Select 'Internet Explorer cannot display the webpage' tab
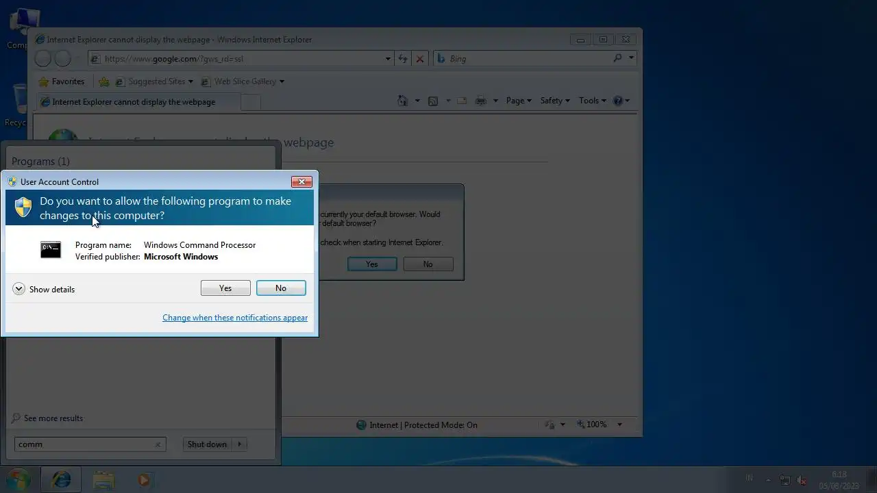Screen dimensions: 877x493 137,102
